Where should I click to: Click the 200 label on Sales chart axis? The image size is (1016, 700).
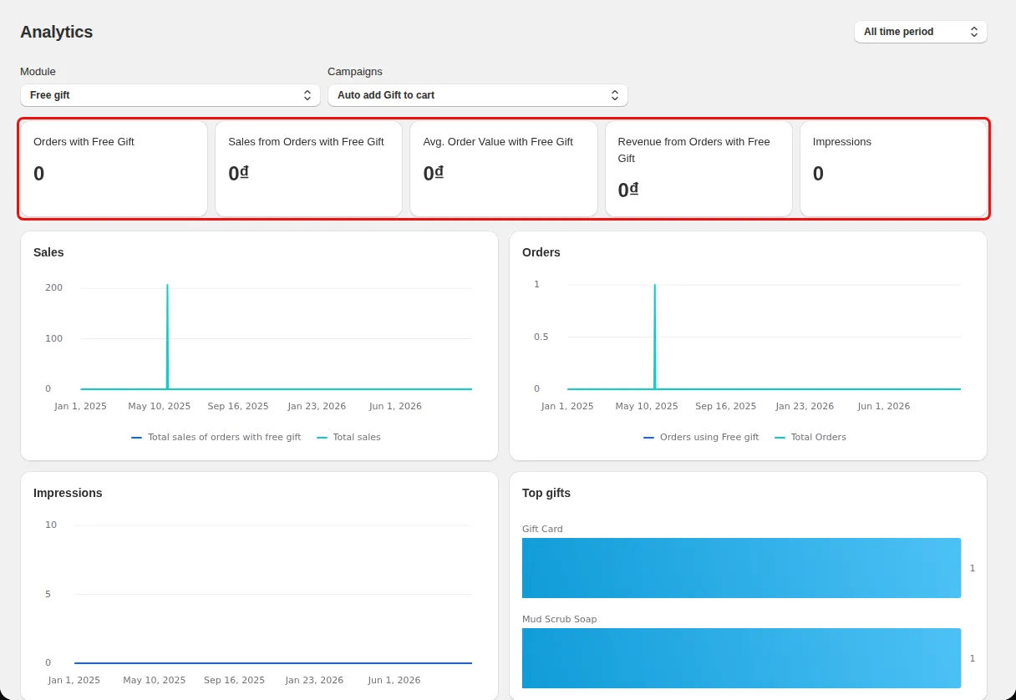tap(53, 287)
